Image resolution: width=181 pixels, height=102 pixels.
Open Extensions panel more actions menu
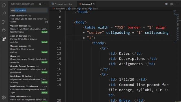coord(45,4)
